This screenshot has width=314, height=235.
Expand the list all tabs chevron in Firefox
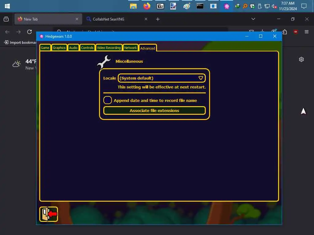click(253, 19)
